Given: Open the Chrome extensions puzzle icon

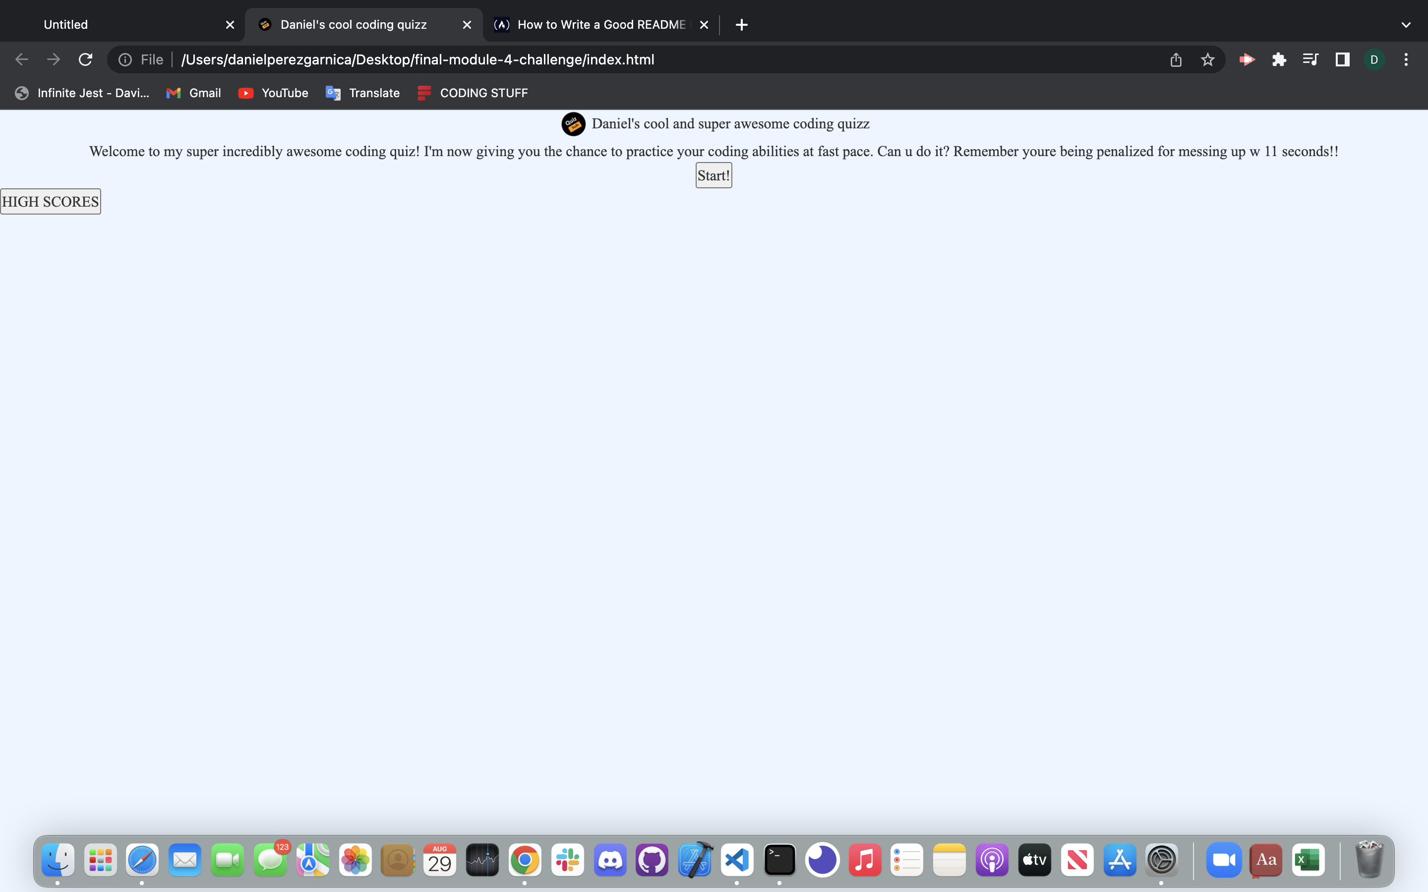Looking at the screenshot, I should pos(1279,59).
